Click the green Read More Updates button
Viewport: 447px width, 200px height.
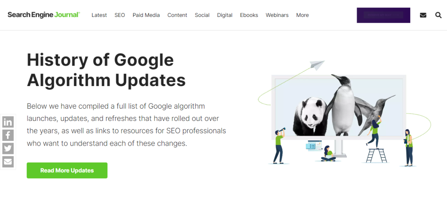pyautogui.click(x=67, y=170)
